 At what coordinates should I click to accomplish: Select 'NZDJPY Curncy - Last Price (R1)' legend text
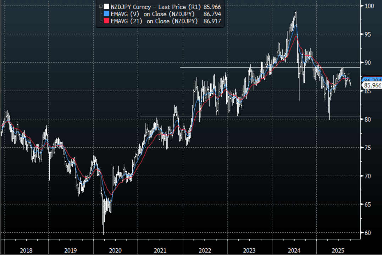tap(156, 7)
